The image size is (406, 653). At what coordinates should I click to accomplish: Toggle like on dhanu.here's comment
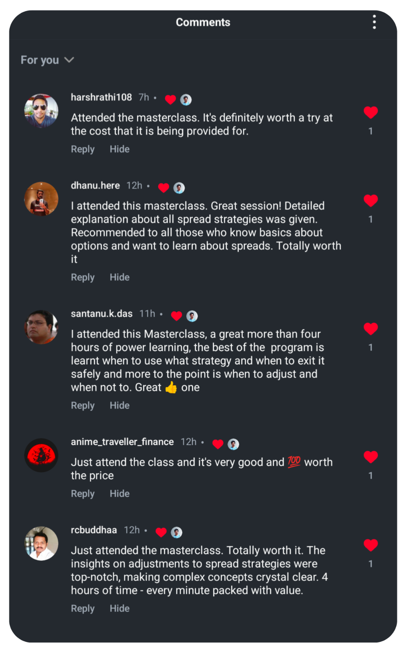click(371, 200)
